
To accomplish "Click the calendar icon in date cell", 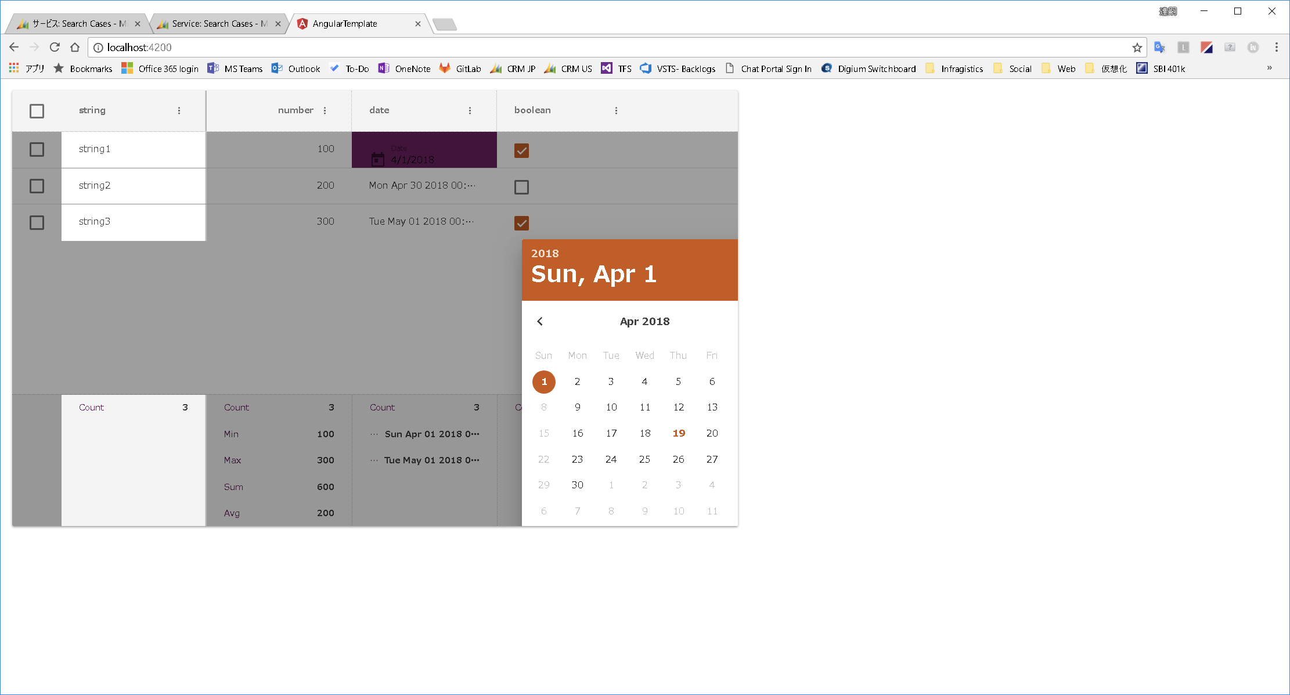I will pos(378,159).
